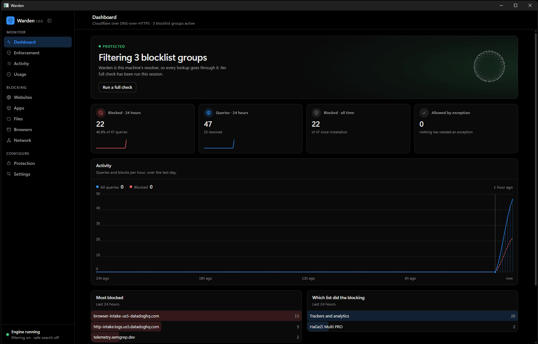Click the Settings sliders icon in sidebar
Image resolution: width=538 pixels, height=344 pixels.
point(9,174)
